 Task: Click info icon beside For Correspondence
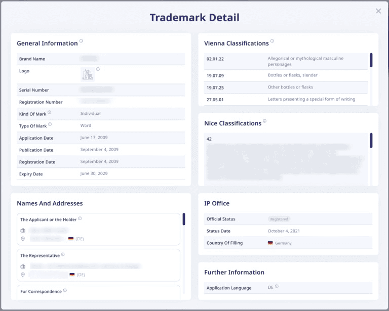tap(65, 290)
